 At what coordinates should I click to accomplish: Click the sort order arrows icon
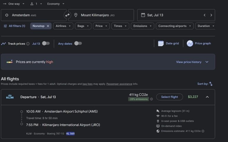211,84
